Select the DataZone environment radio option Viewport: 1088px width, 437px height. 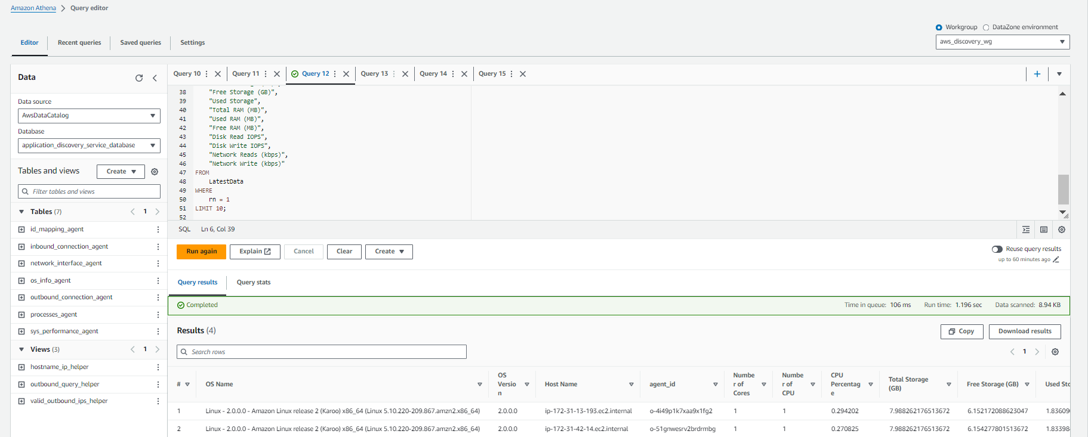tap(986, 27)
